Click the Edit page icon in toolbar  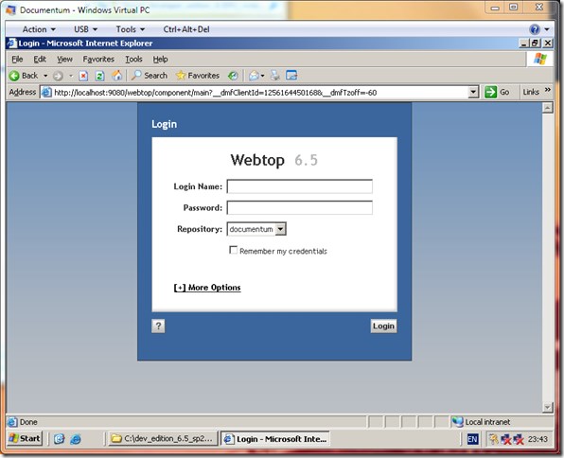click(x=291, y=76)
